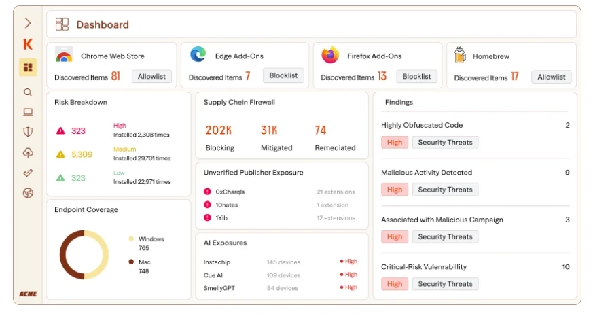Open the globe icon in sidebar
The height and width of the screenshot is (316, 593).
pyautogui.click(x=28, y=193)
